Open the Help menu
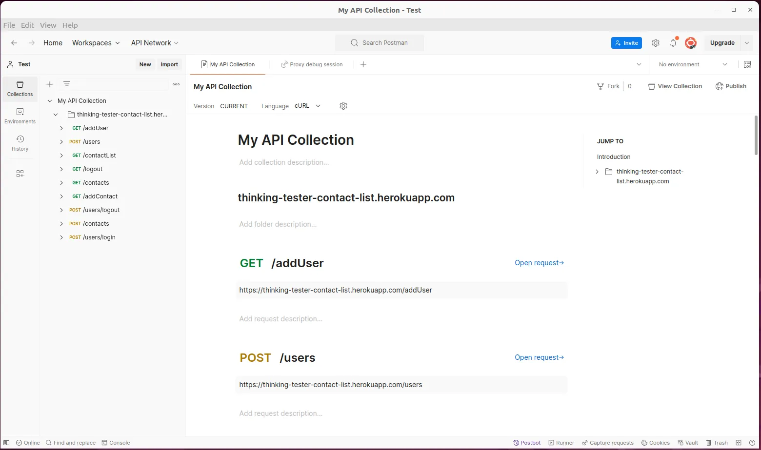The image size is (761, 450). pyautogui.click(x=70, y=25)
